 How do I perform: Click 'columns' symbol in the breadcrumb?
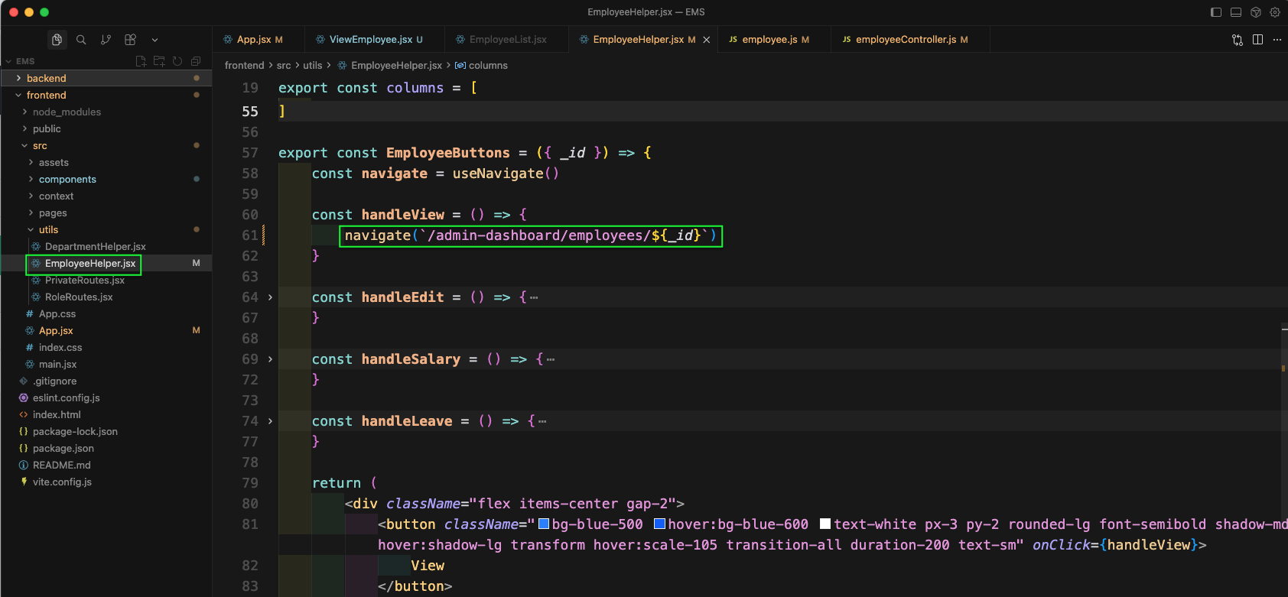tap(488, 66)
